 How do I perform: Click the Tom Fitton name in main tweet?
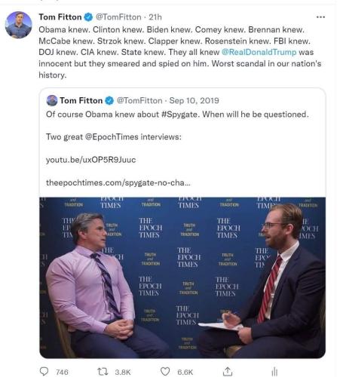(60, 17)
